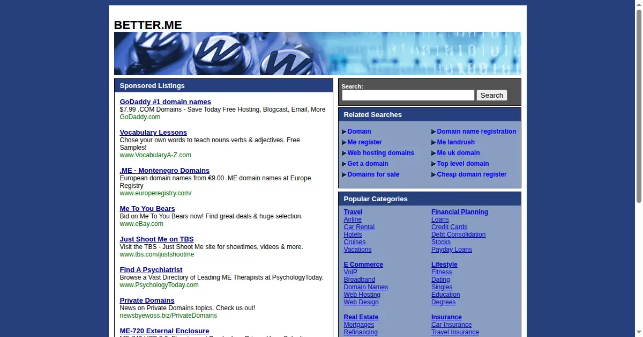Focus the Search text input field

coord(408,95)
